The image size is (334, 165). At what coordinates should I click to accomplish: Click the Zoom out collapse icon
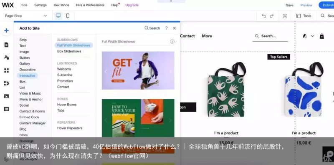(x=285, y=16)
